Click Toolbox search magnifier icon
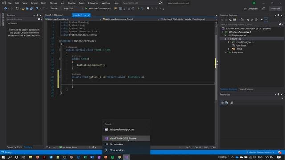 coord(39,20)
